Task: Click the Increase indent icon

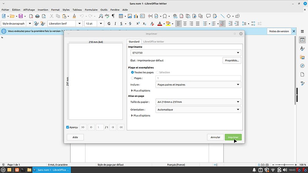Action: click(x=230, y=24)
